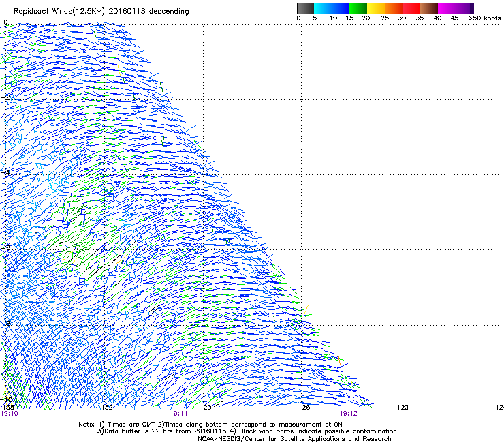Select the yellow 20-25 knots legend segment
504x443 pixels.
click(376, 8)
